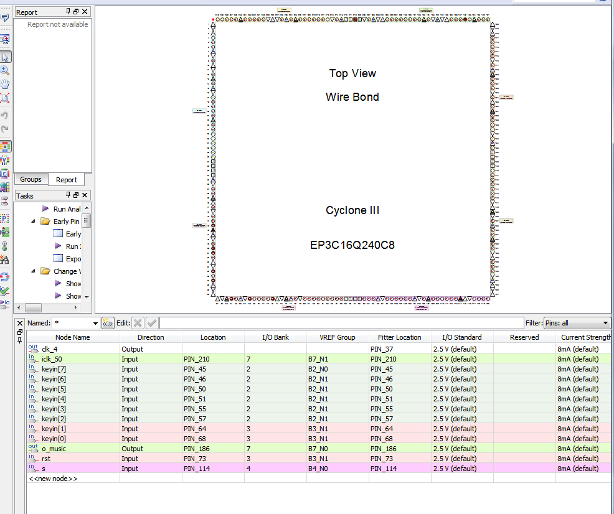Click the Fit in Window icon
The image size is (614, 514).
pos(6,98)
